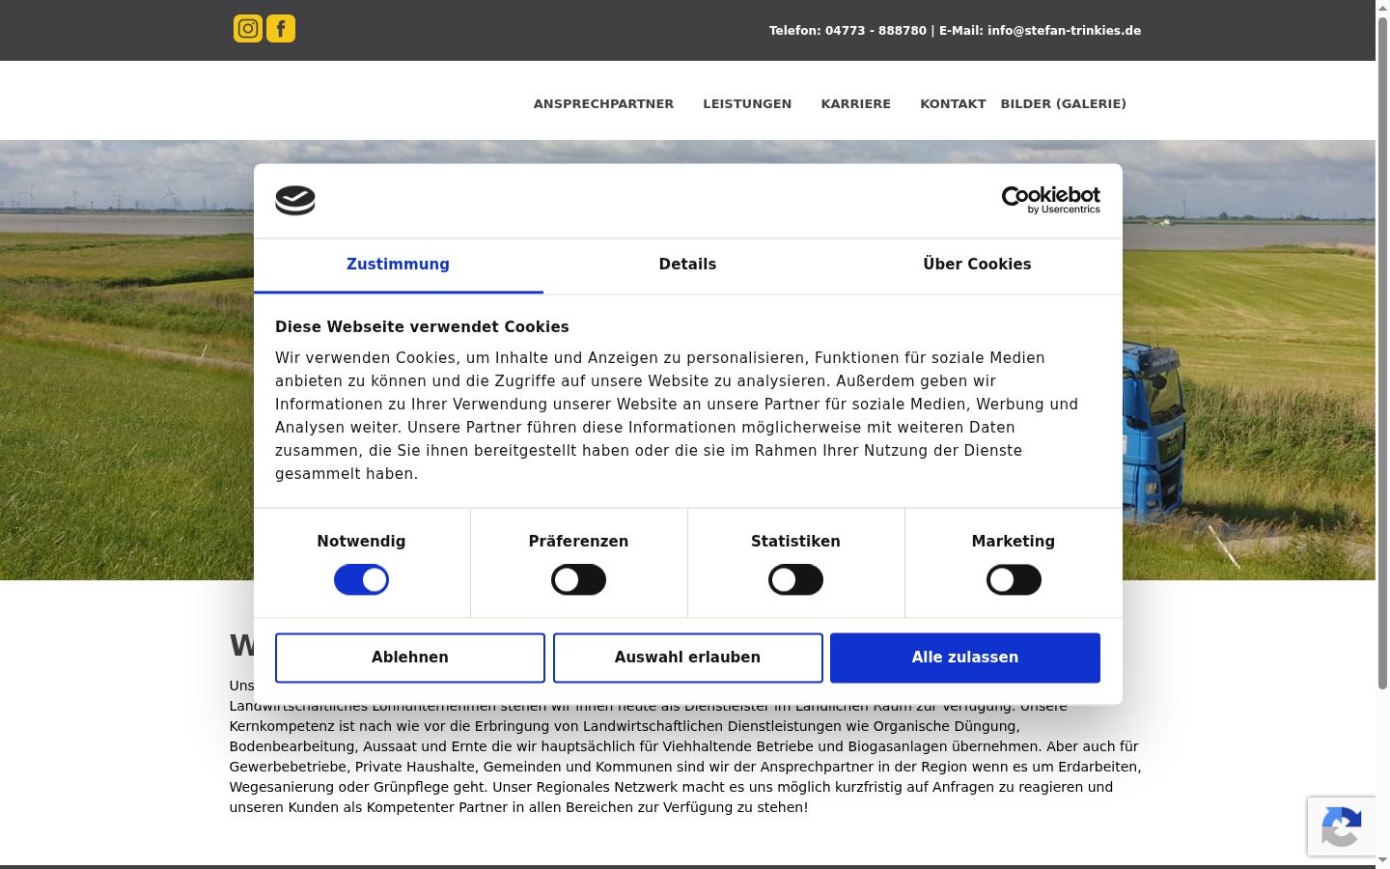Viewport: 1390px width, 869px height.
Task: Go to the Karriere page
Action: click(x=856, y=104)
